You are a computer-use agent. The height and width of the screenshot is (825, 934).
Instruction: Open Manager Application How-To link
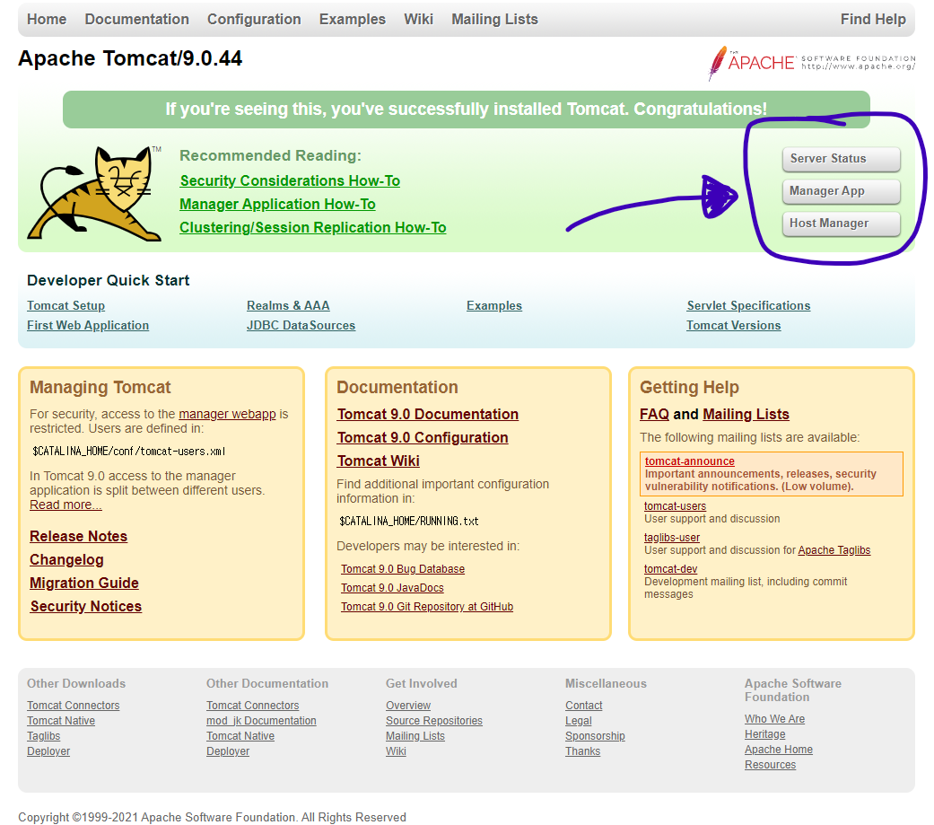277,204
